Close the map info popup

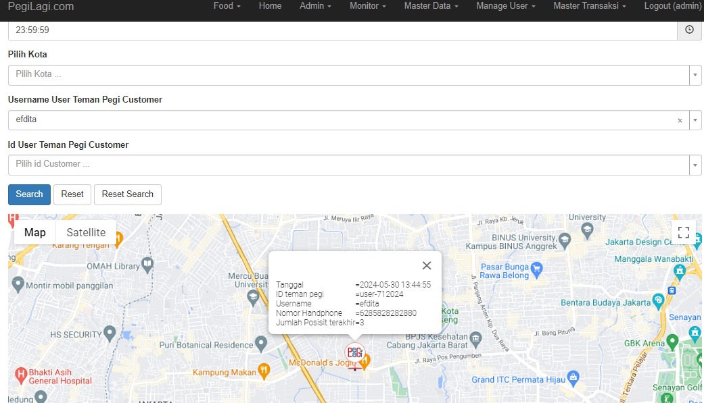[x=426, y=265]
